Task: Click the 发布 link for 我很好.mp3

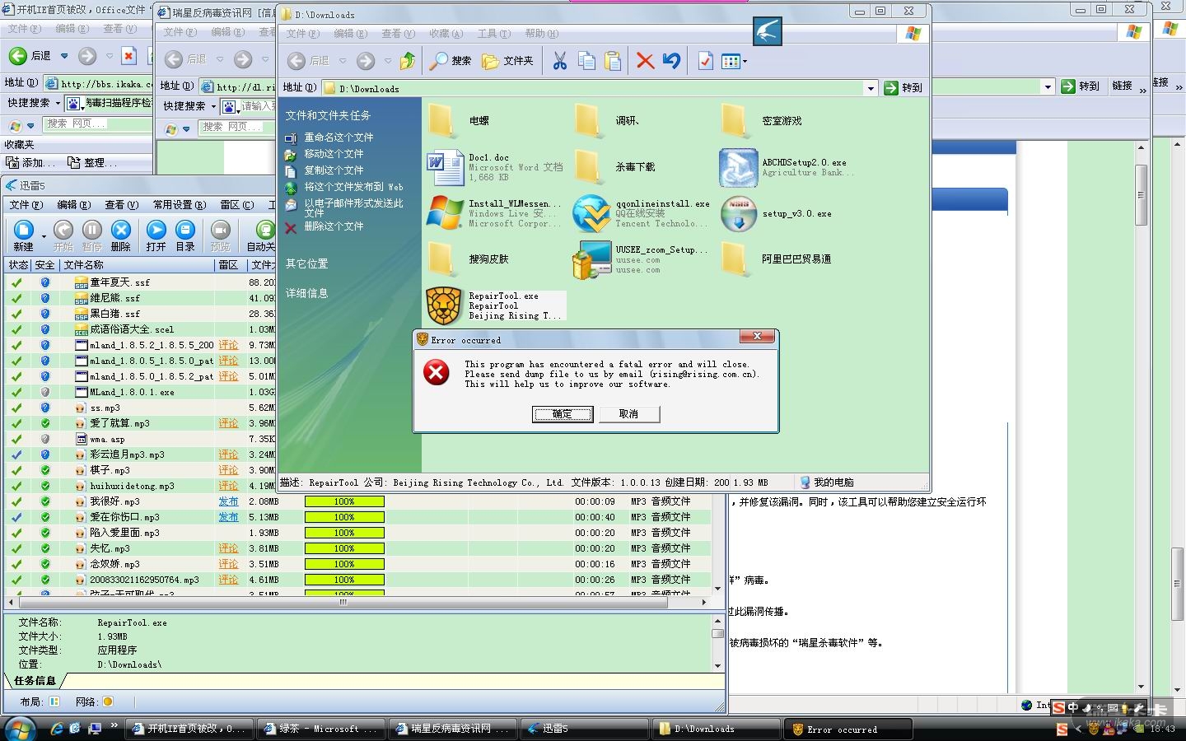Action: 228,501
